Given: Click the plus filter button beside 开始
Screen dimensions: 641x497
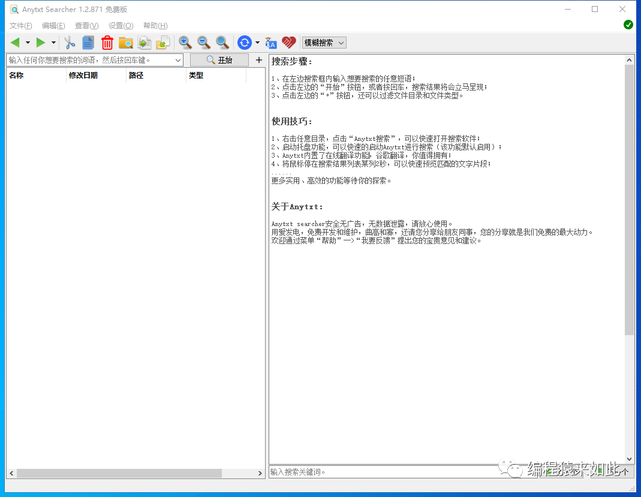Looking at the screenshot, I should coord(259,60).
